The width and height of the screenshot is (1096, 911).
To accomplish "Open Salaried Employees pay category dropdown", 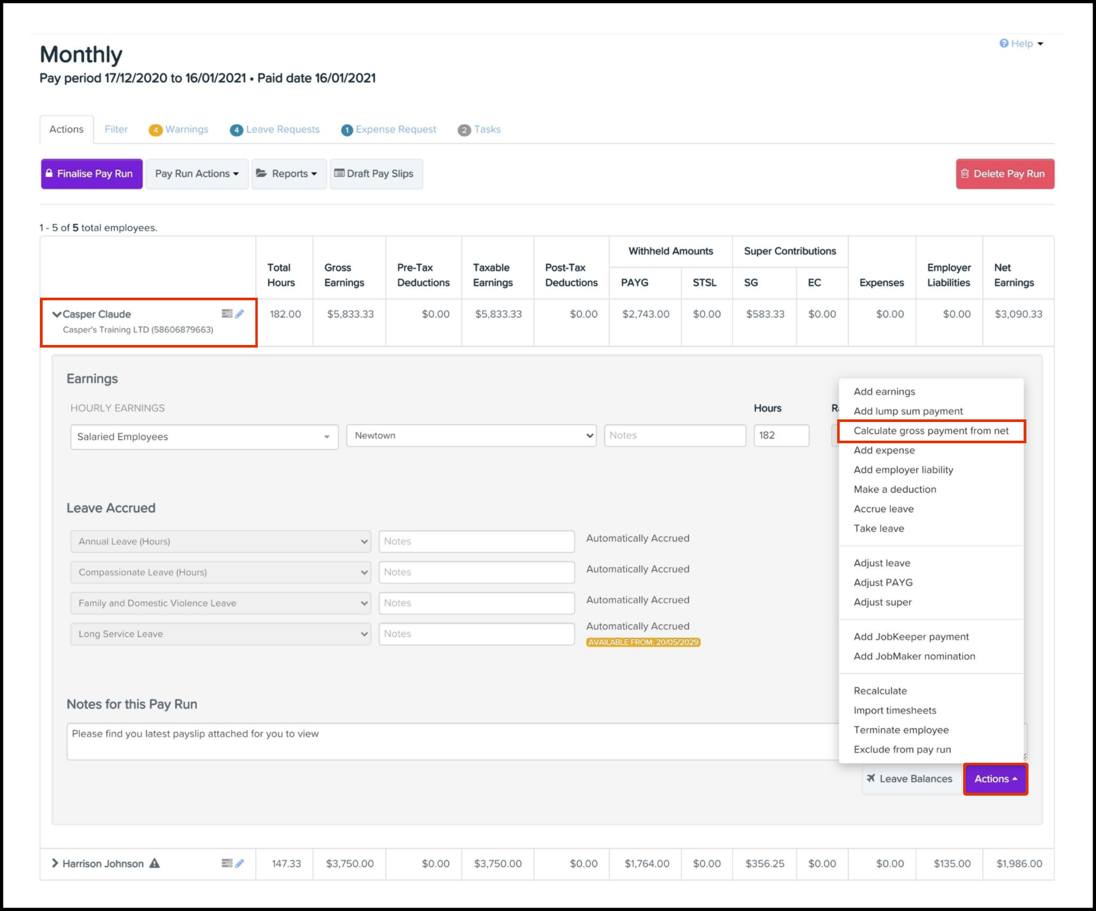I will click(x=204, y=437).
